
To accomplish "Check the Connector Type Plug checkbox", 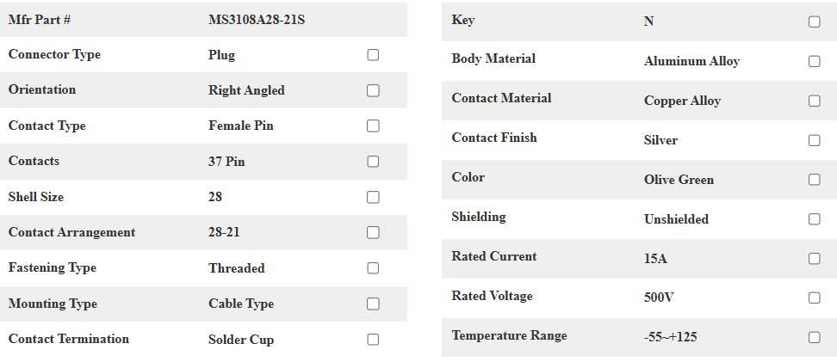I will pos(373,55).
